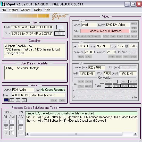Click the browse '...' button next to Path
Image resolution: width=142 pixels, height=142 pixels.
click(60, 27)
